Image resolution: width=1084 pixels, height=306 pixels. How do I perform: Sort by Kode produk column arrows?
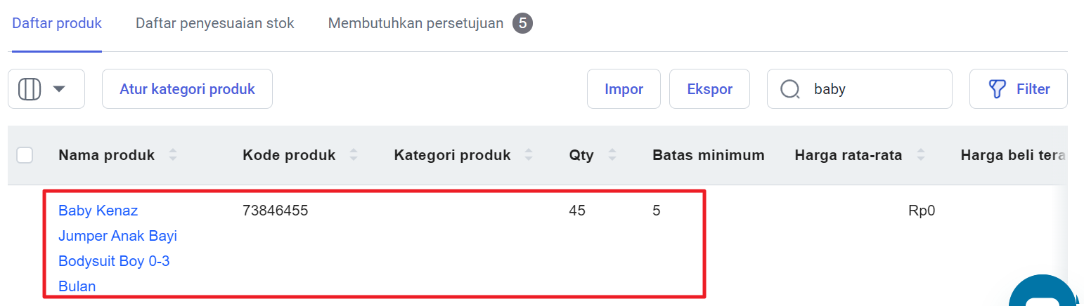[x=354, y=155]
